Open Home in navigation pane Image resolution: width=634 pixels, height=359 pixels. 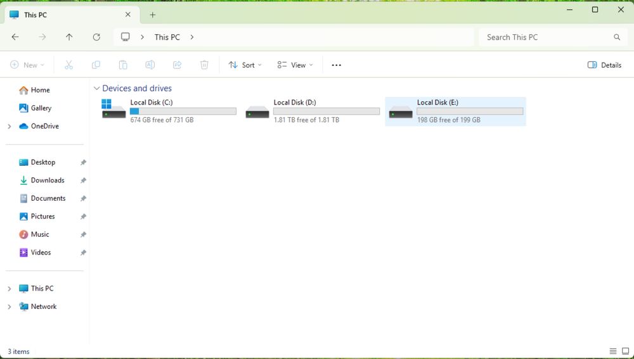(35, 90)
